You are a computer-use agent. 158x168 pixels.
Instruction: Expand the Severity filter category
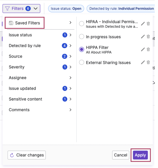pos(40,67)
